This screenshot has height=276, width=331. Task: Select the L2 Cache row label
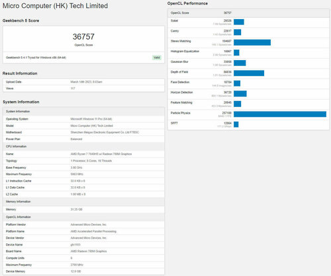click(12, 194)
